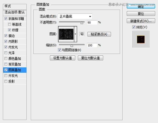Open the 描边 style settings
The width and height of the screenshot is (158, 123).
[12, 36]
